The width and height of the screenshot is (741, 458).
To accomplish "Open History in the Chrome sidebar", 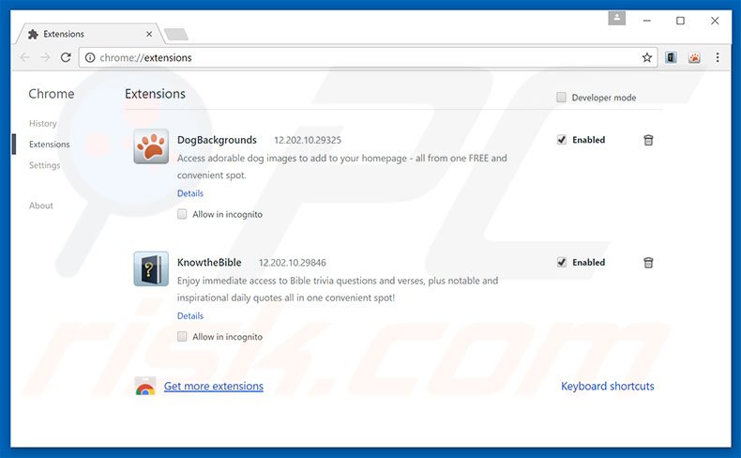I will pos(43,123).
